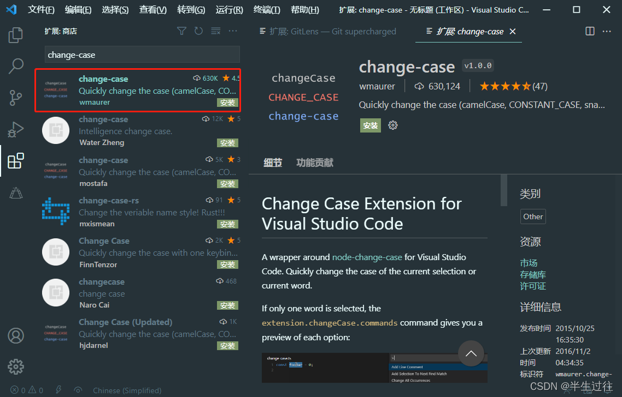
Task: Open the 许可证 license link
Action: 533,286
